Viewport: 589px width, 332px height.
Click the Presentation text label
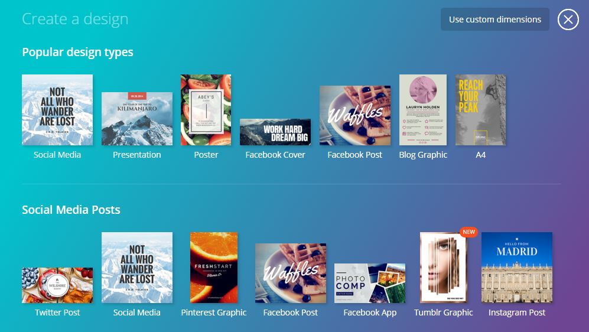coord(137,155)
